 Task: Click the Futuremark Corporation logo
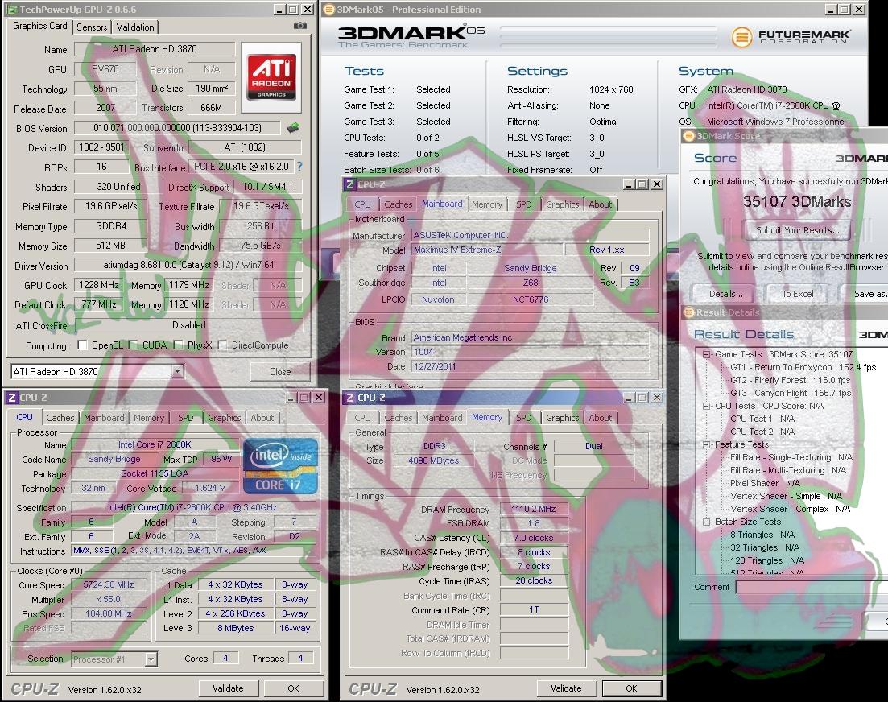coord(790,37)
